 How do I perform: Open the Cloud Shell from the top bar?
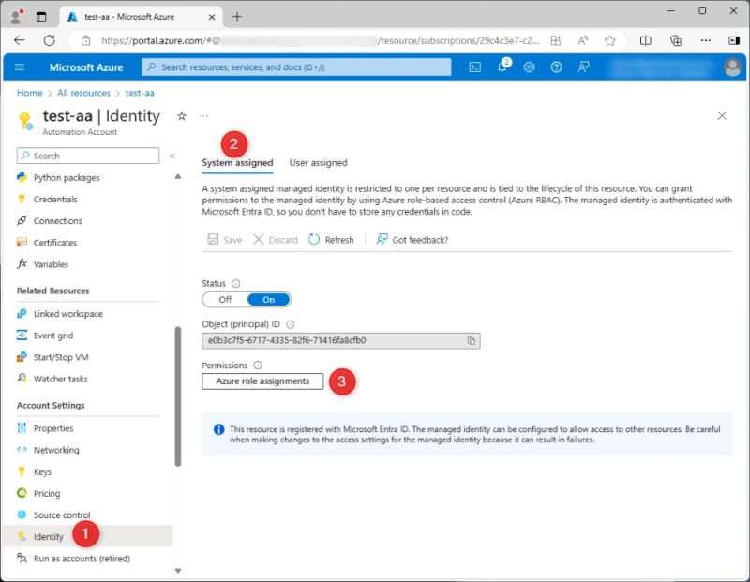pos(473,67)
